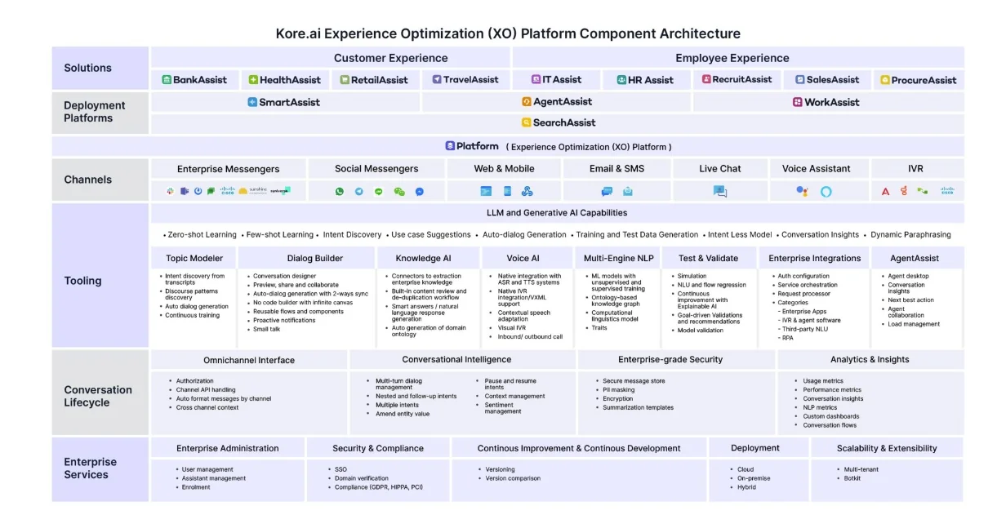Image resolution: width=997 pixels, height=515 pixels.
Task: Select the Microsoft Teams icon in Enterprise Messengers
Action: pyautogui.click(x=184, y=191)
